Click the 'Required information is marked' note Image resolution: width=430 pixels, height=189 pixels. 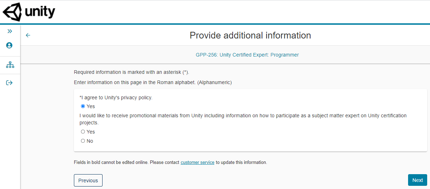coord(132,72)
